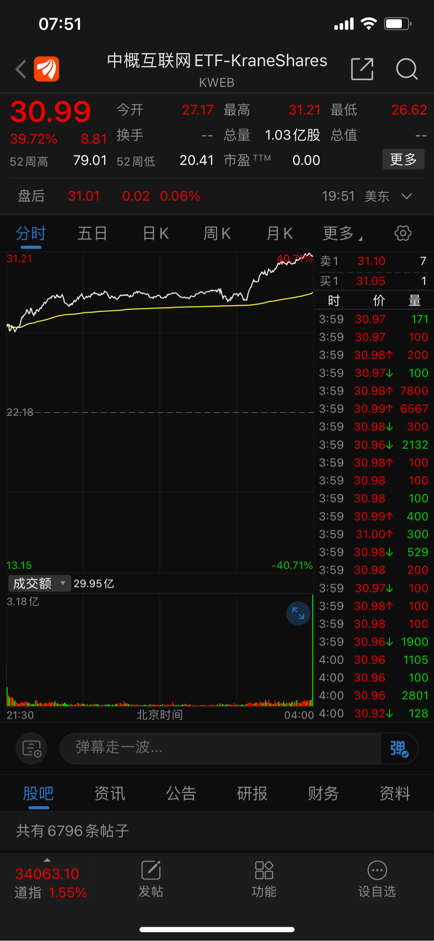Tap the 买1 31.05 bid row
Screen dimensions: 434x941
click(373, 281)
